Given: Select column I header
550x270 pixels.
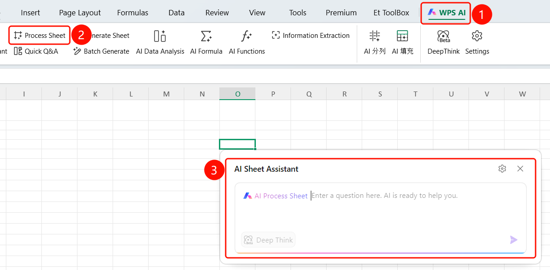Looking at the screenshot, I should click(x=24, y=94).
